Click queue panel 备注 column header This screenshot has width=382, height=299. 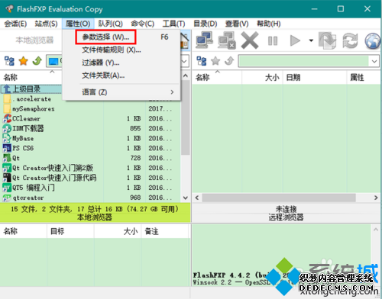pyautogui.click(x=164, y=231)
